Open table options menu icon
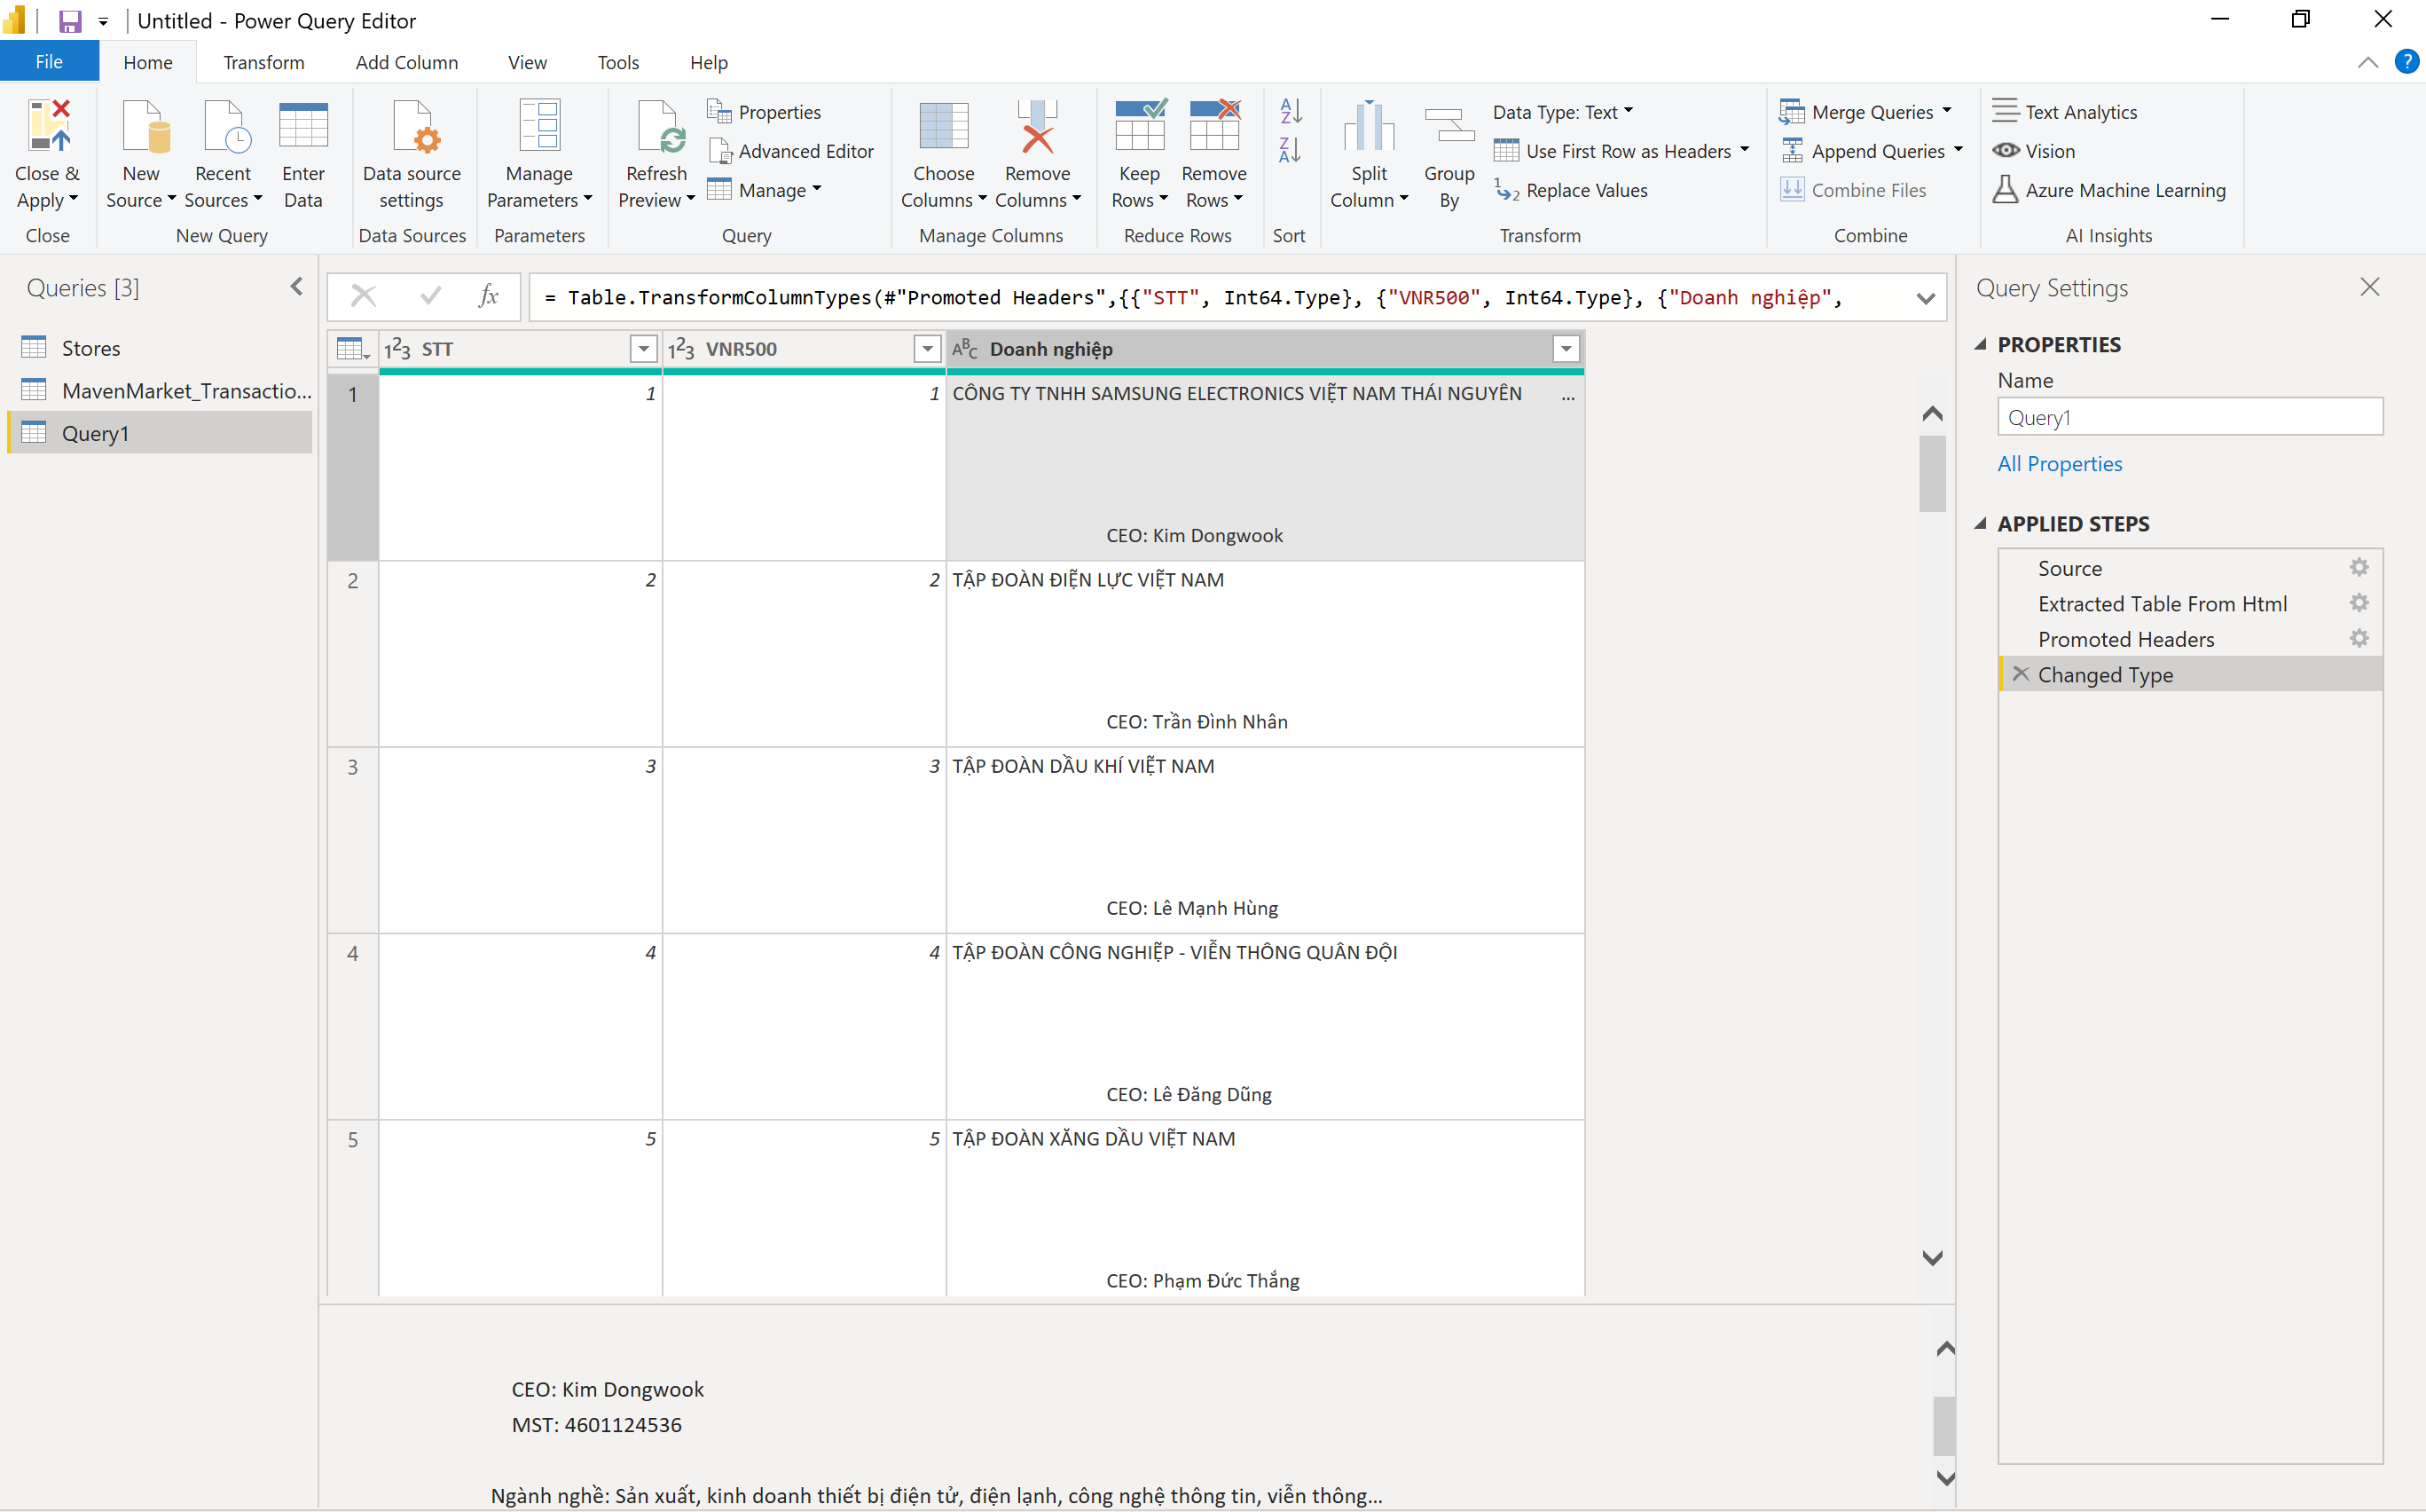This screenshot has height=1512, width=2426. [x=353, y=349]
